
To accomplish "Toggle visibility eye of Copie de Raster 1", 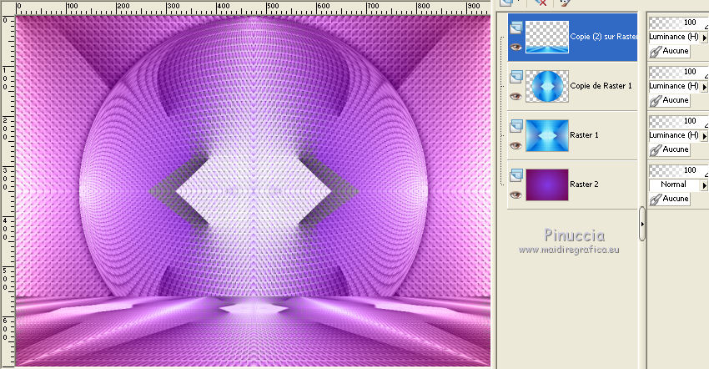I will [515, 96].
